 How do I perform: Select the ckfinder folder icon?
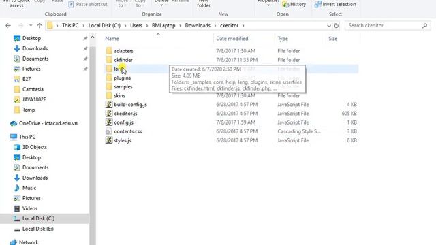(109, 60)
